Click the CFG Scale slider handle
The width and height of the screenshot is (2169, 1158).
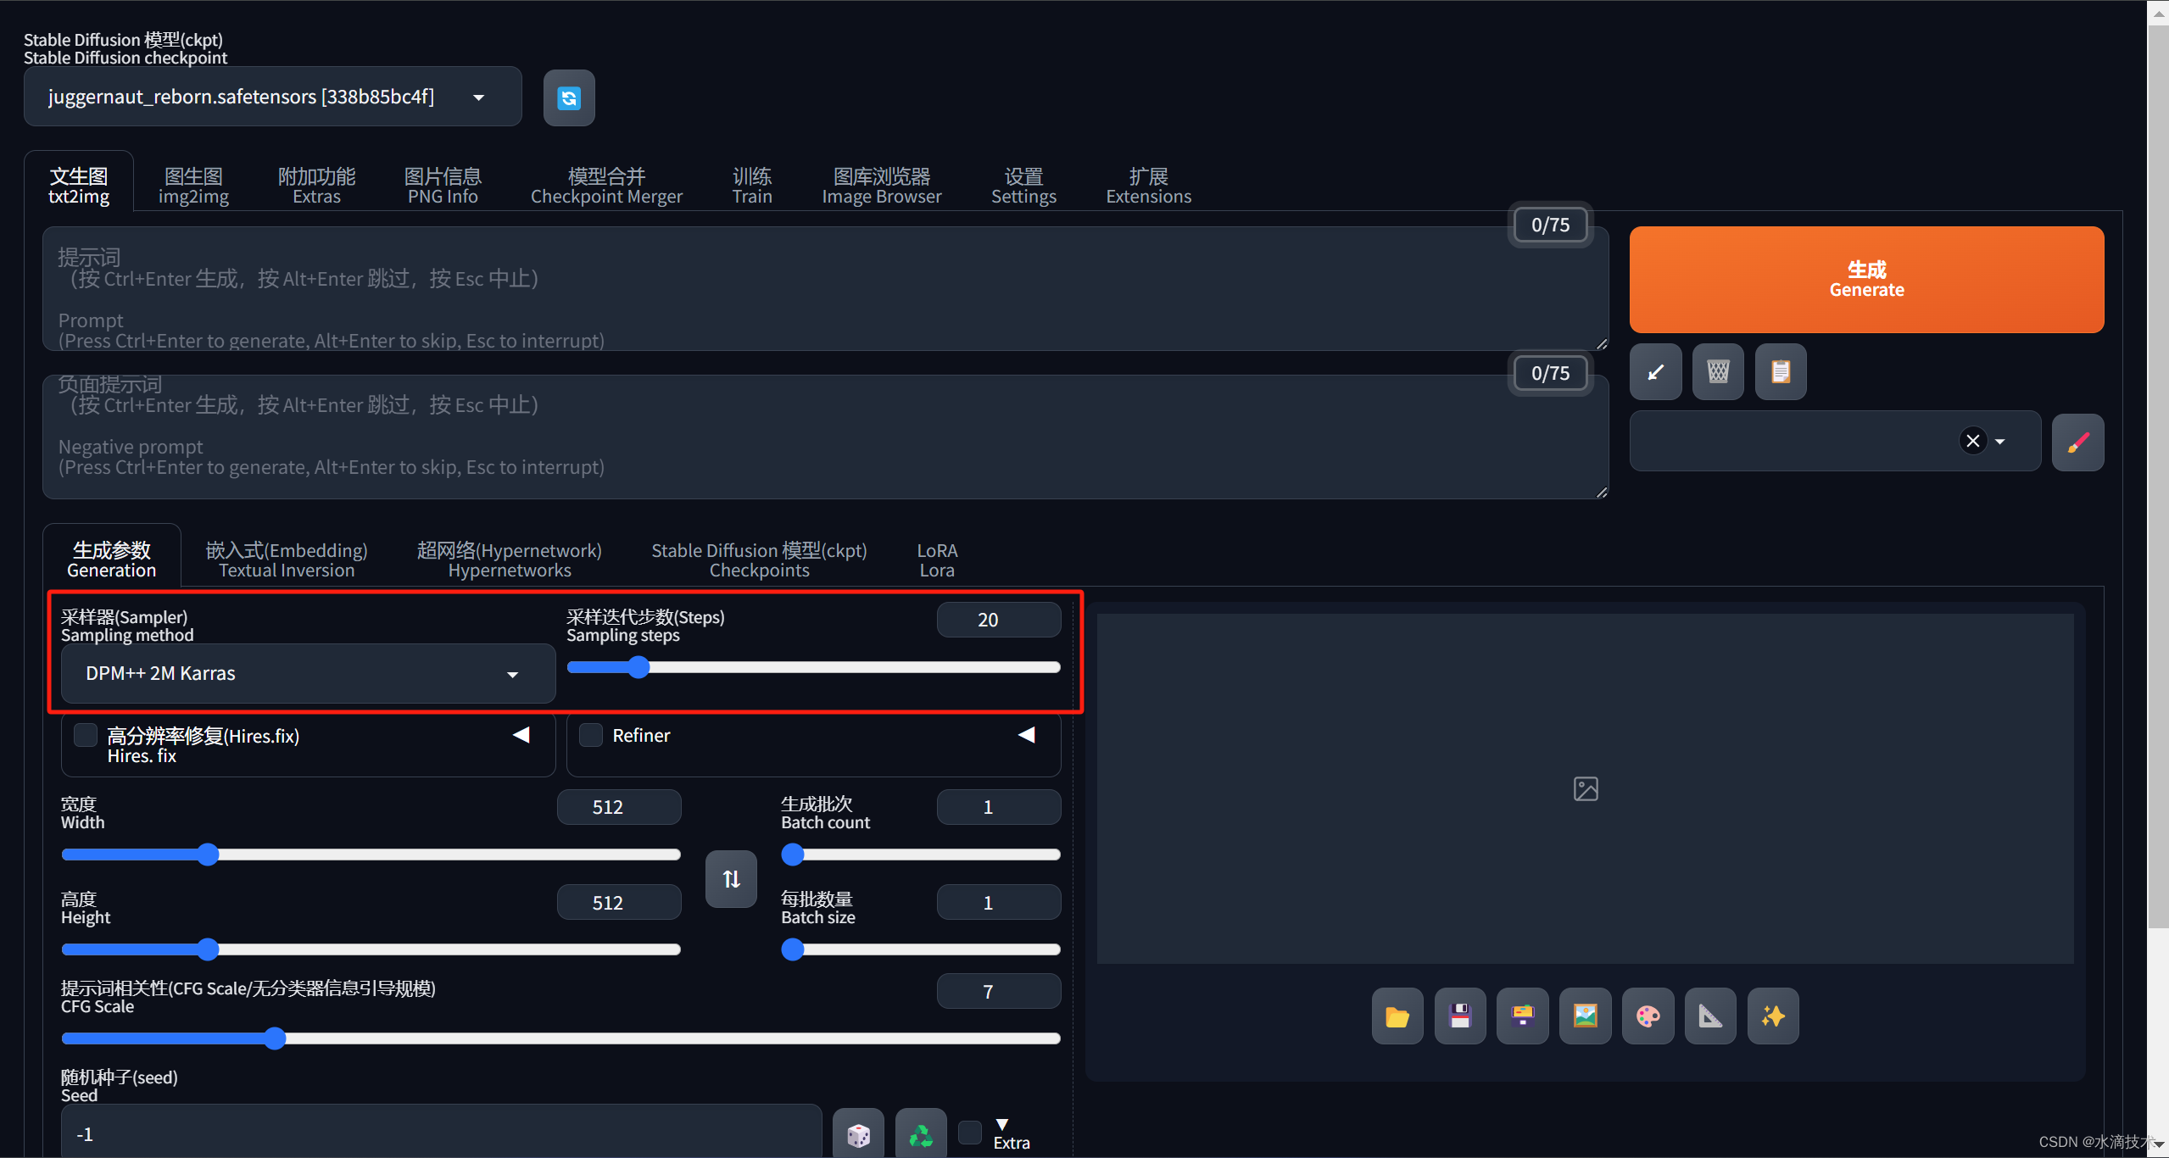tap(275, 1038)
